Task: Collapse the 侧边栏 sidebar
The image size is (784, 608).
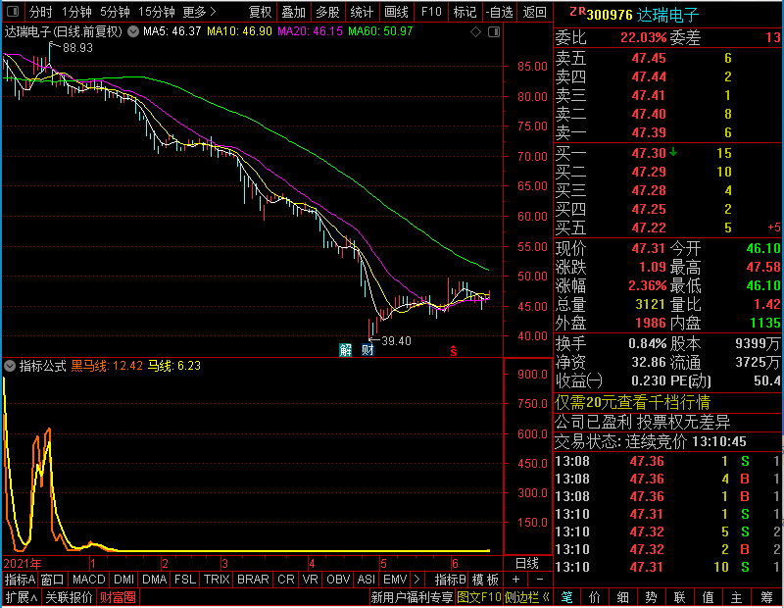Action: click(x=527, y=597)
